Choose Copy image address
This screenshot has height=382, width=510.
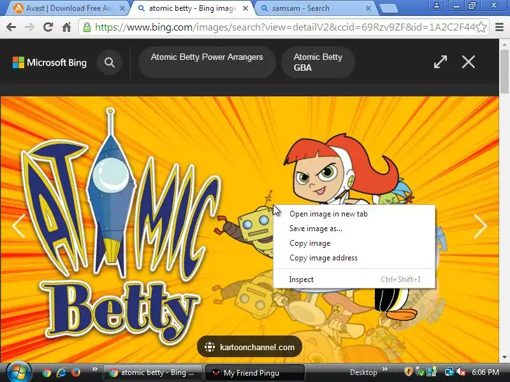pyautogui.click(x=354, y=258)
